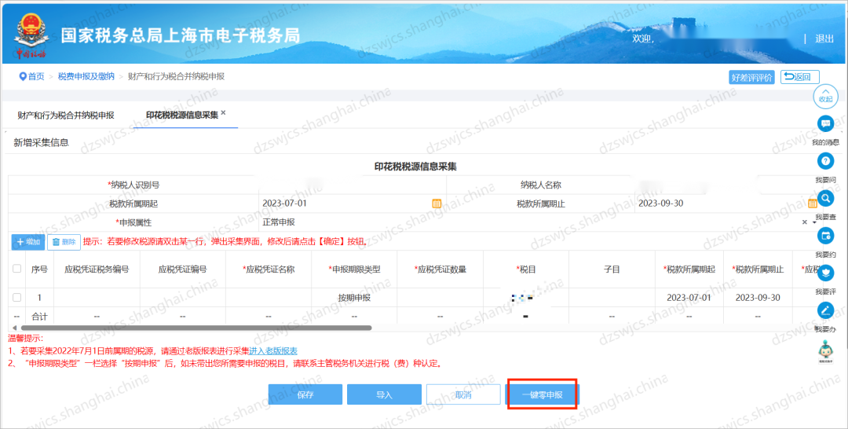Click the 申报期限类型 column header

pos(354,269)
